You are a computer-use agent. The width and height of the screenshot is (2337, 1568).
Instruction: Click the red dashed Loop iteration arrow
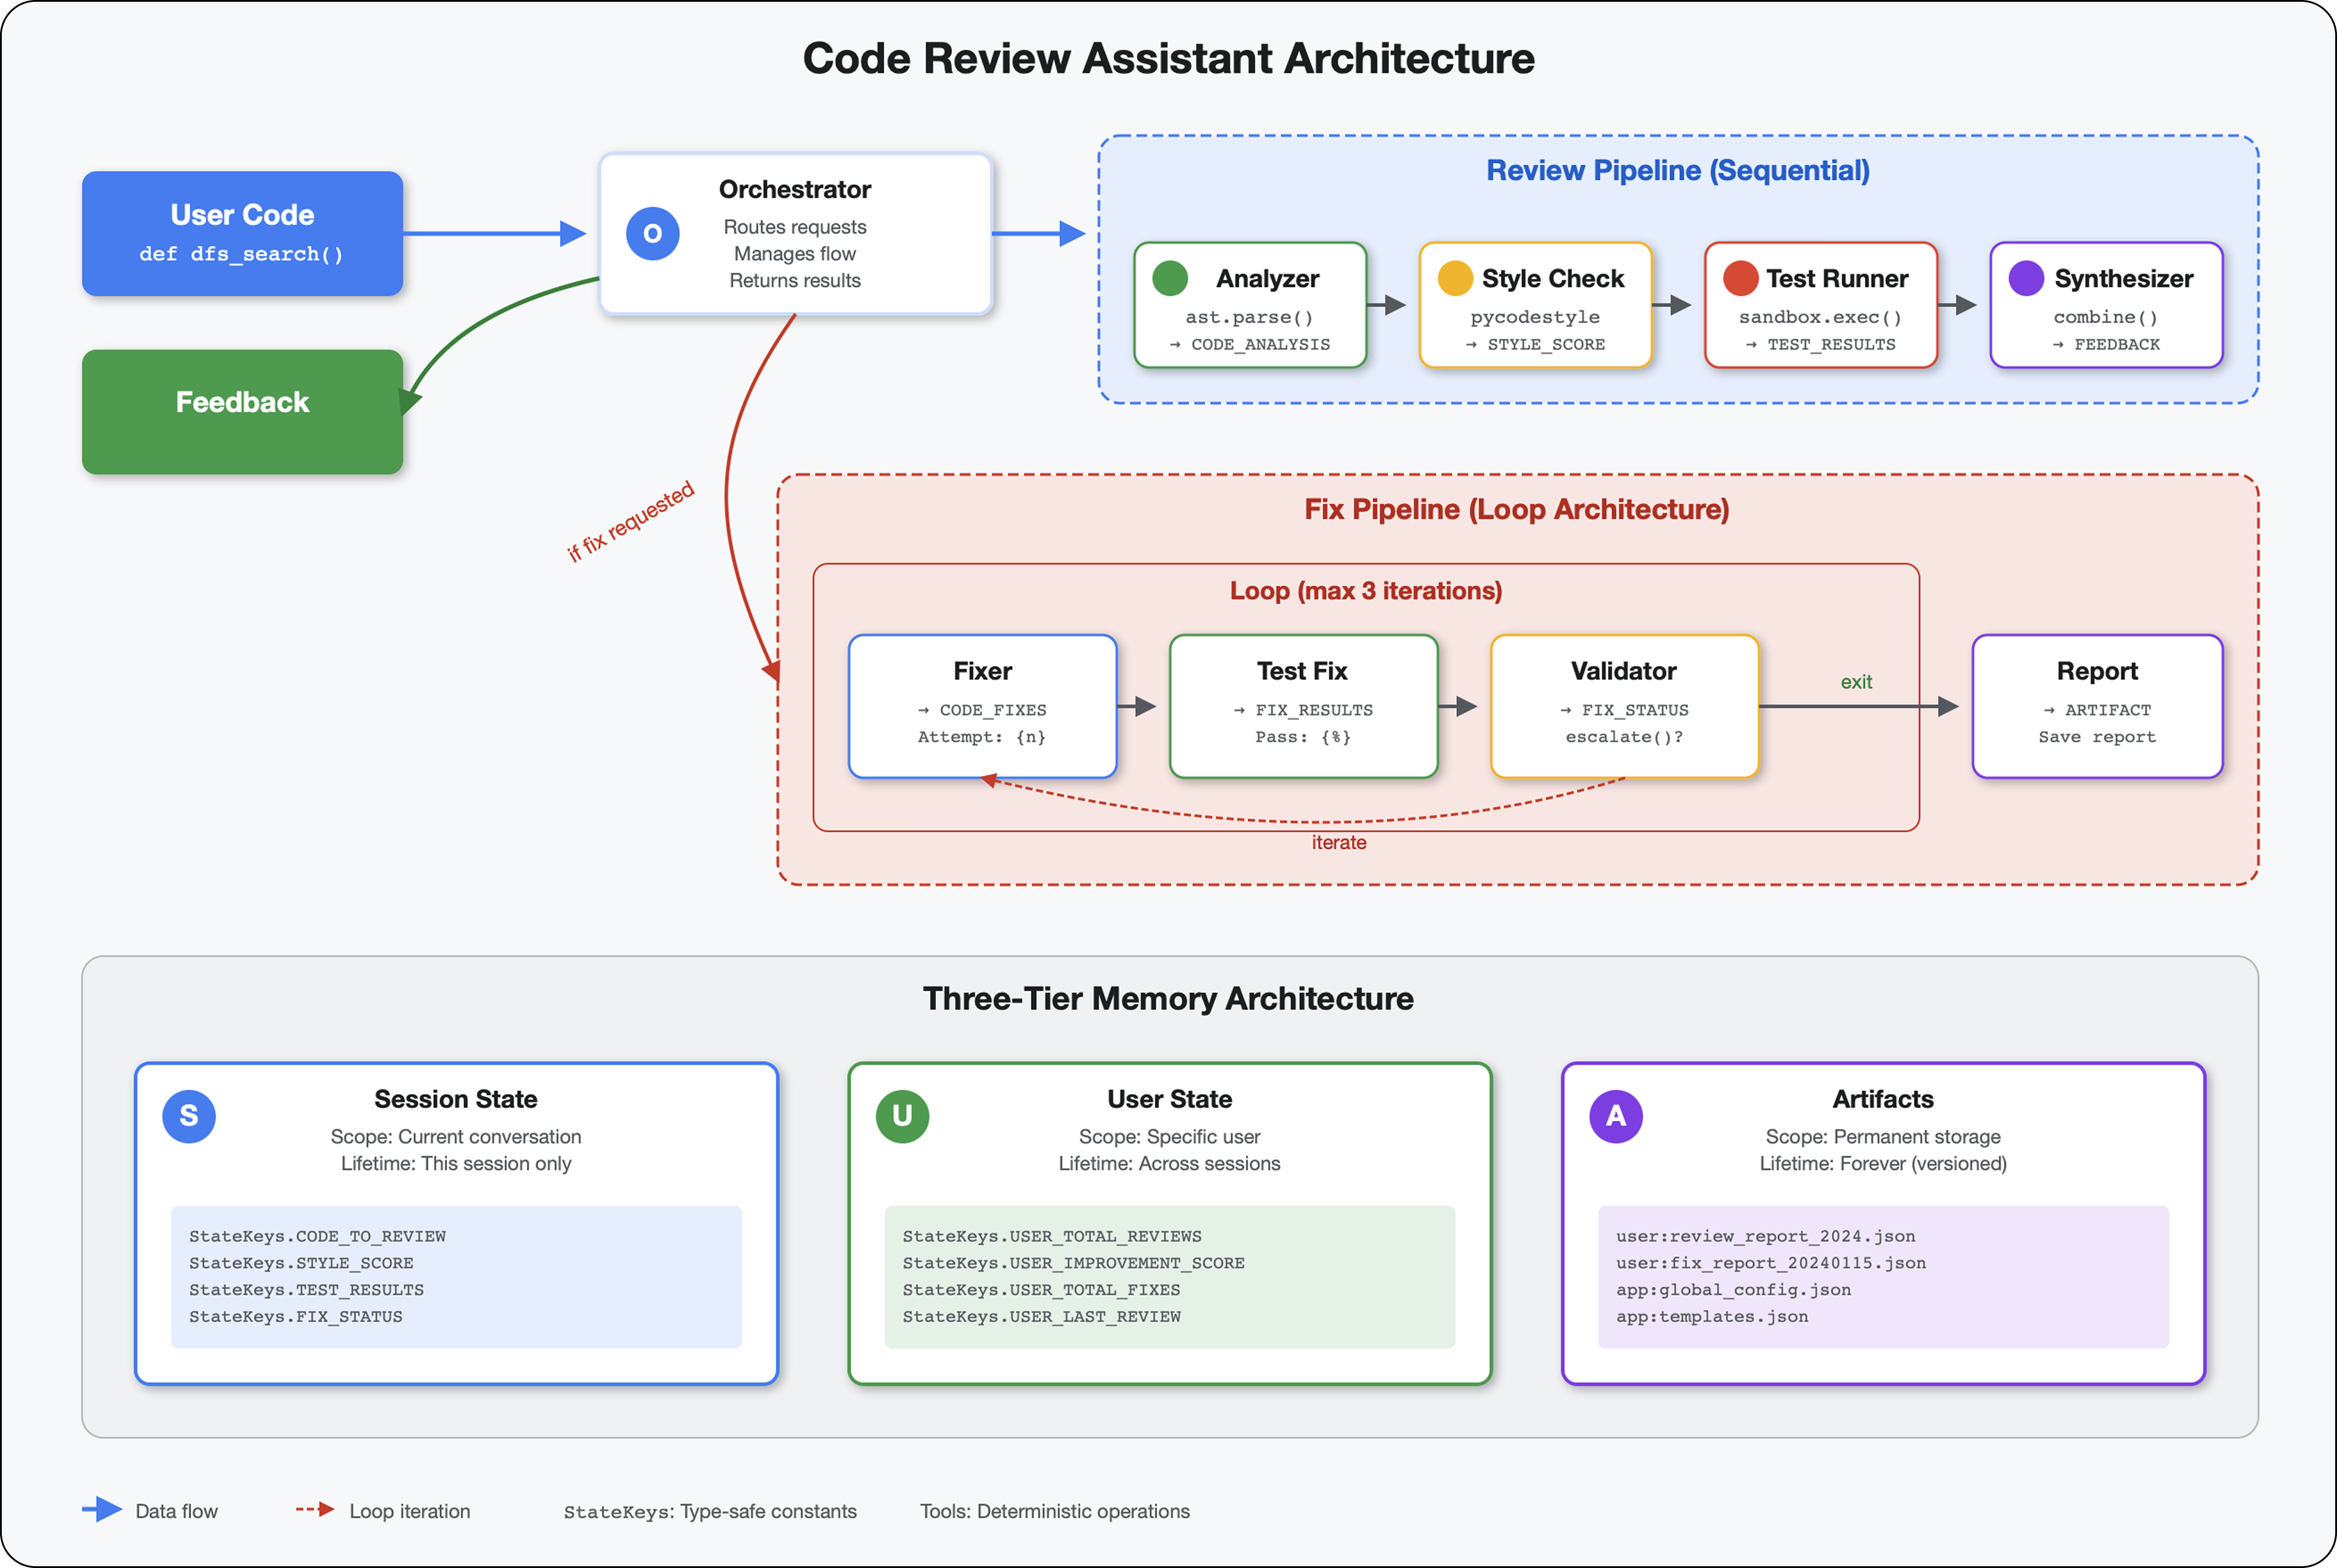tap(315, 1509)
